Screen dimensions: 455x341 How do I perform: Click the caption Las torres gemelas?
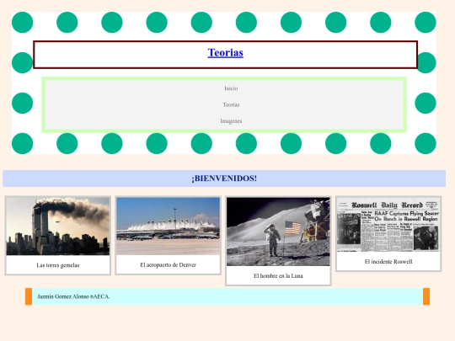(x=58, y=265)
